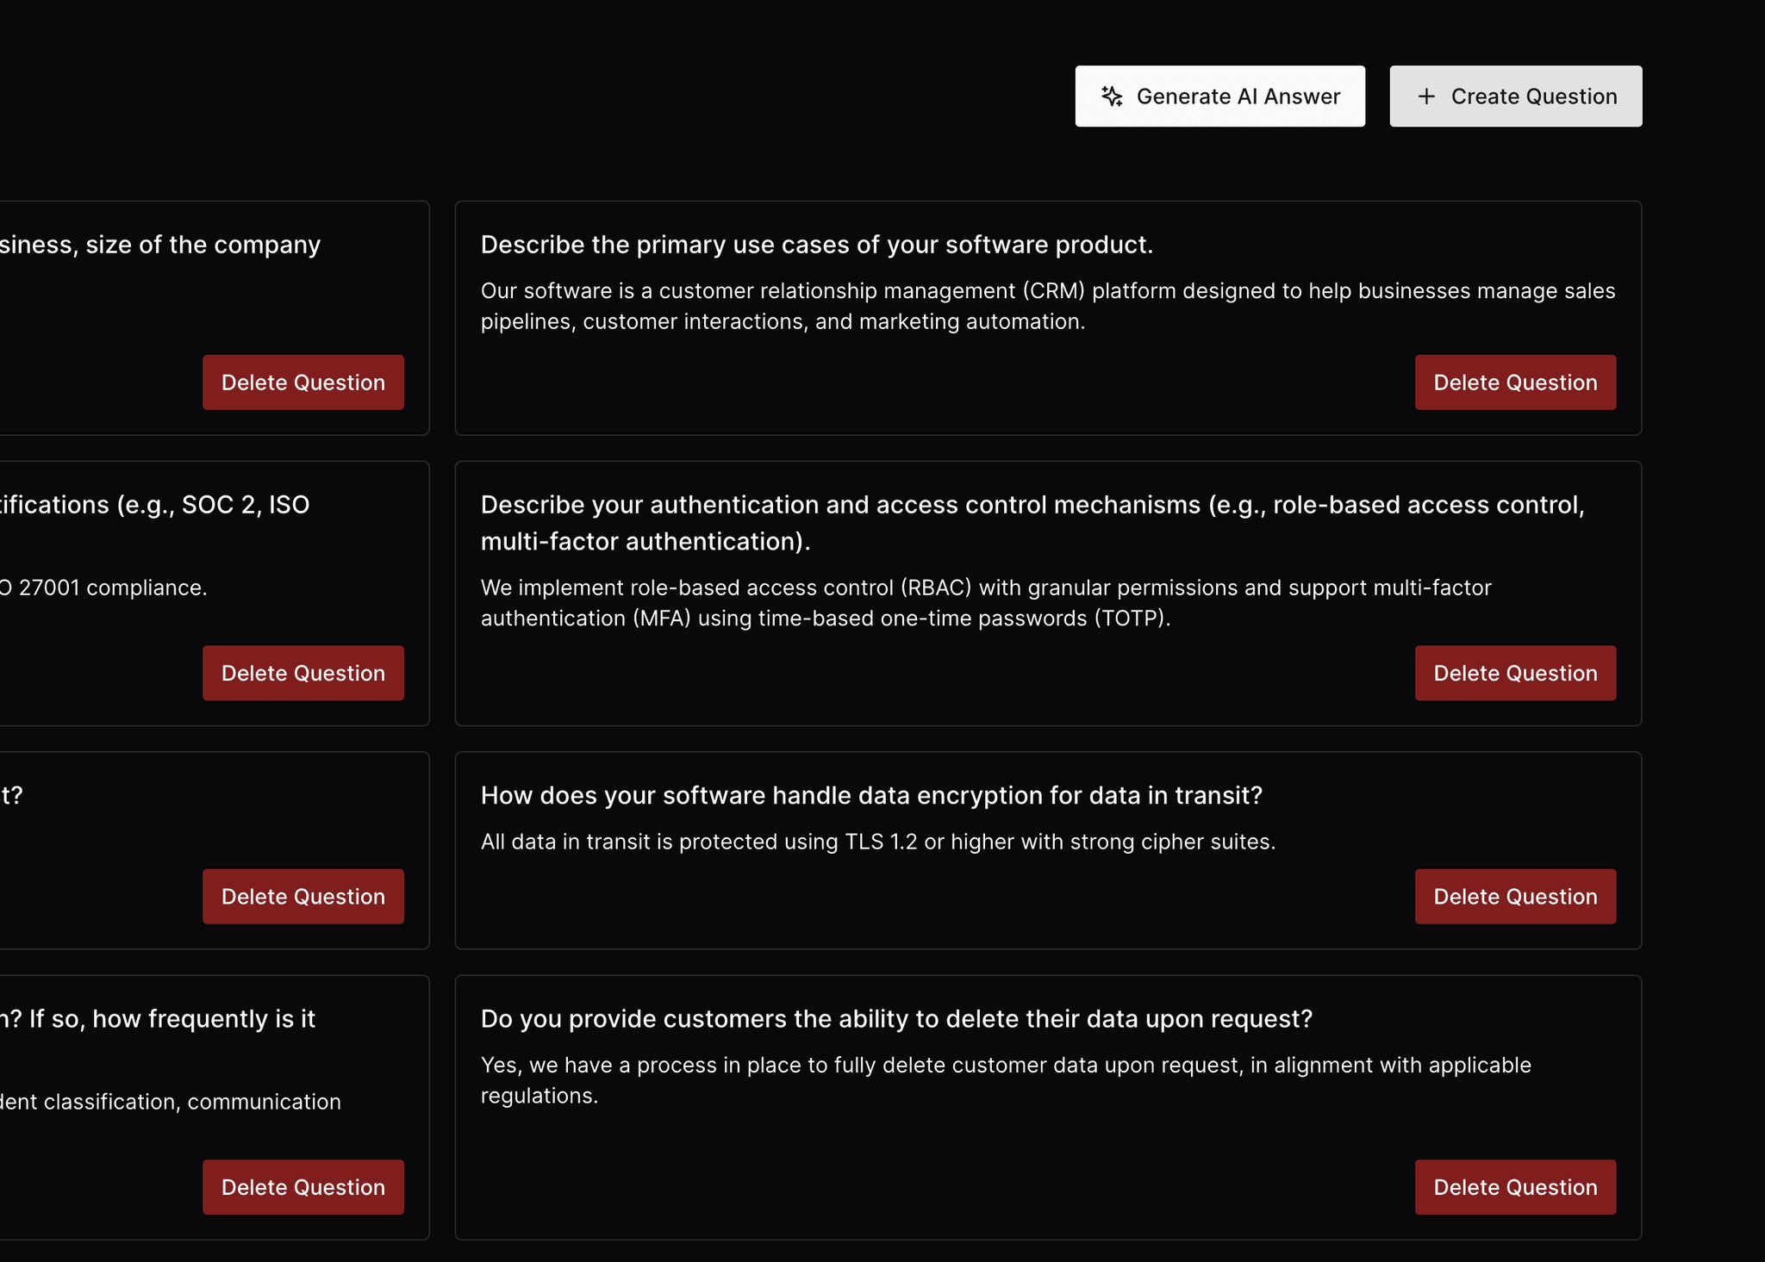Select the primary use cases question title
Screen dimensions: 1765x1262
pyautogui.click(x=815, y=245)
